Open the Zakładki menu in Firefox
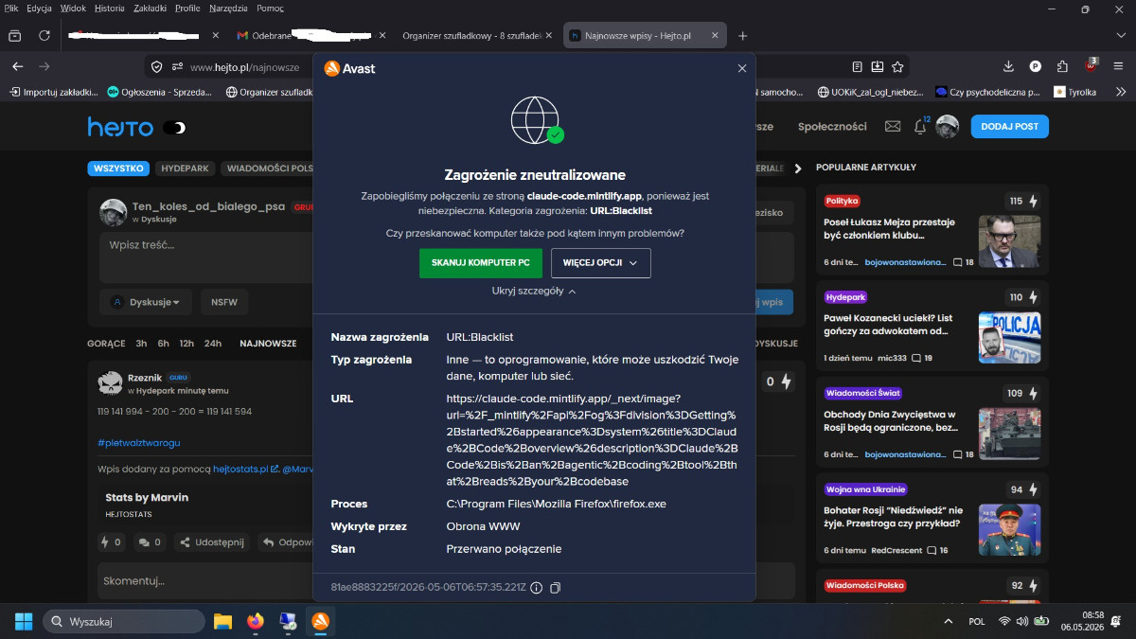 pyautogui.click(x=151, y=9)
